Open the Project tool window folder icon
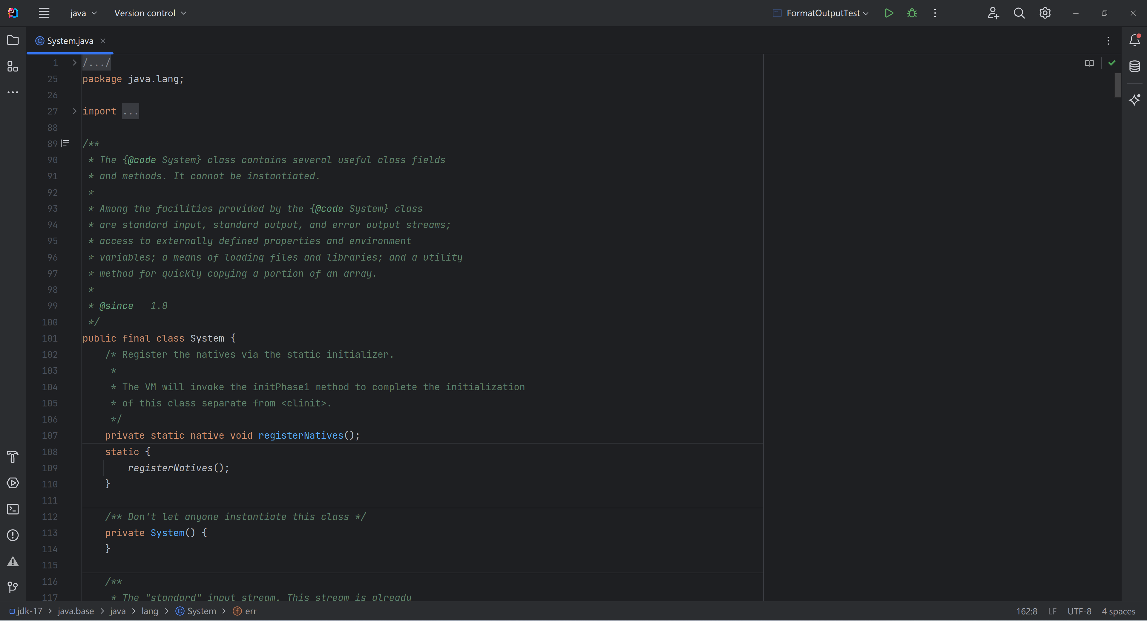The image size is (1147, 621). coord(13,41)
